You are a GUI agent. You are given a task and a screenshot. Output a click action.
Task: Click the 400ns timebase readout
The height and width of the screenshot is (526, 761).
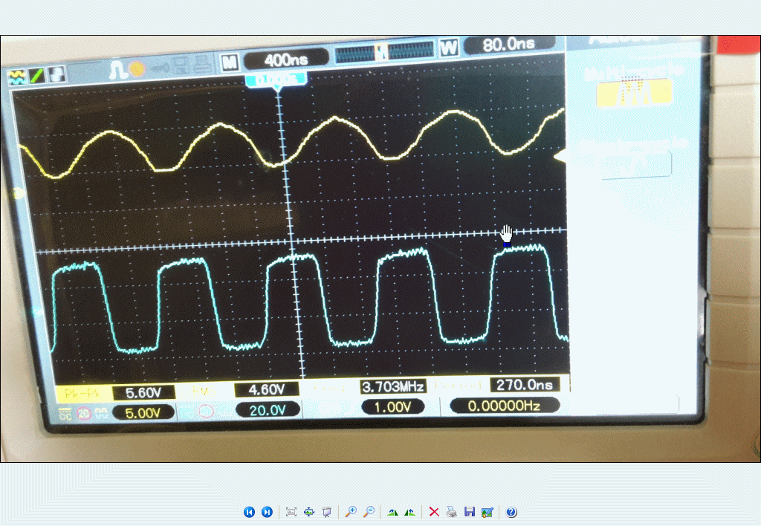(286, 59)
